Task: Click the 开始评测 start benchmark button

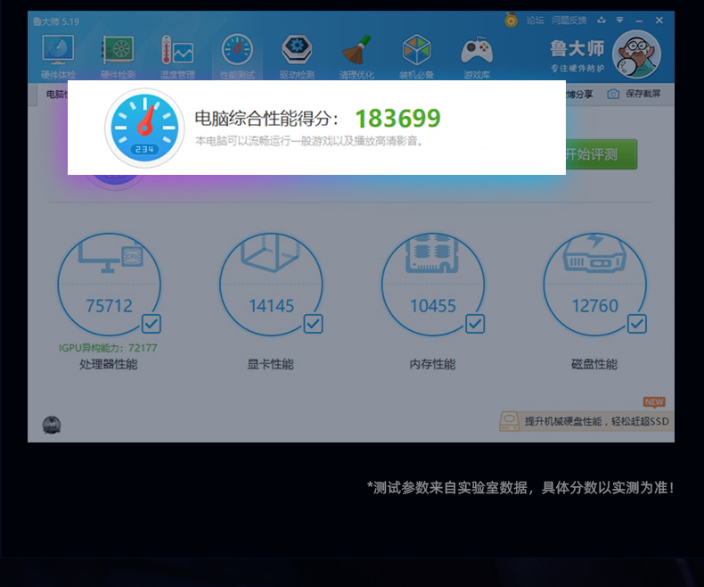Action: pyautogui.click(x=602, y=154)
